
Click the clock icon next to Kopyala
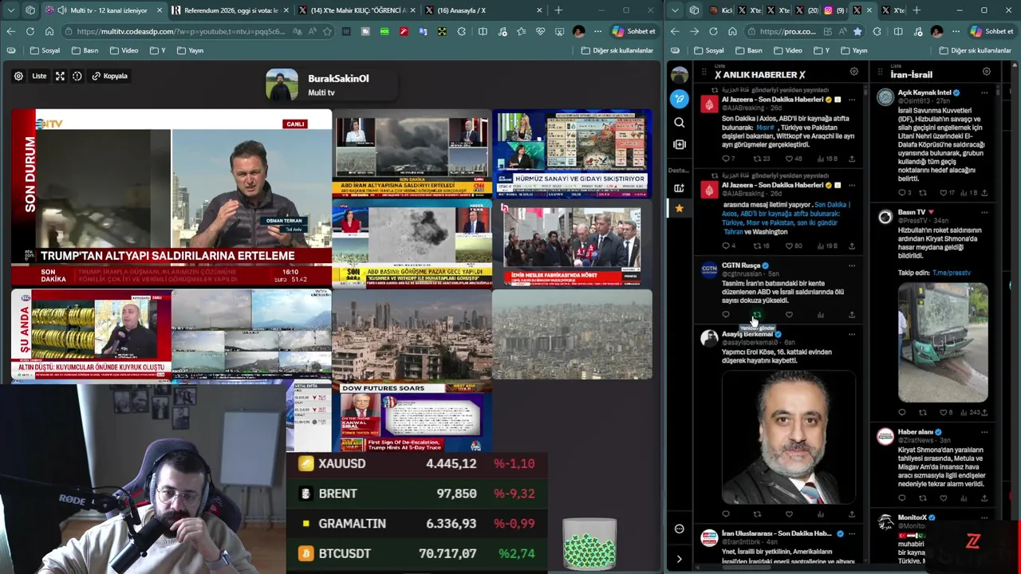[x=77, y=76]
